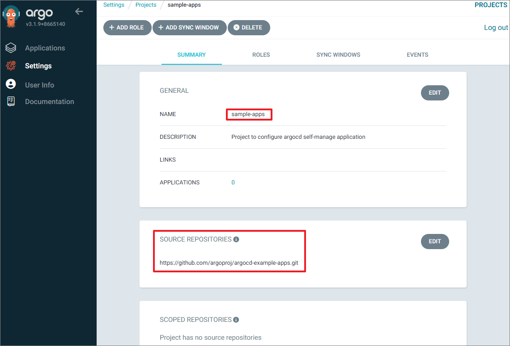Viewport: 510px width, 346px height.
Task: Click the SCOPED REPOSITORIES heading
Action: click(x=195, y=320)
